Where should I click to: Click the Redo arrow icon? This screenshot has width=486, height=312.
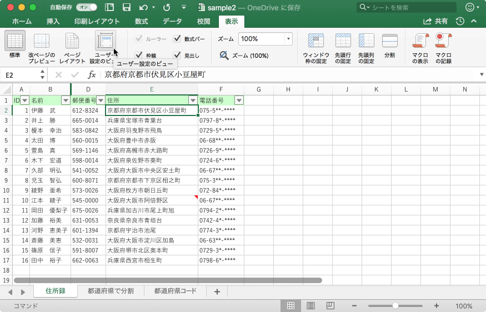coord(167,7)
